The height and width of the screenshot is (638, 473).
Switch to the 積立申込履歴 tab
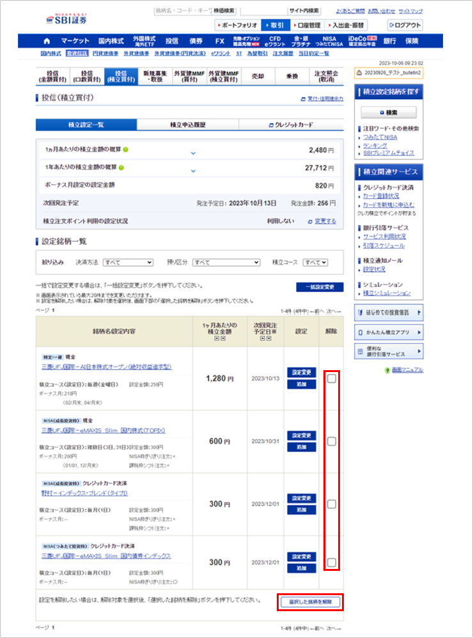188,124
